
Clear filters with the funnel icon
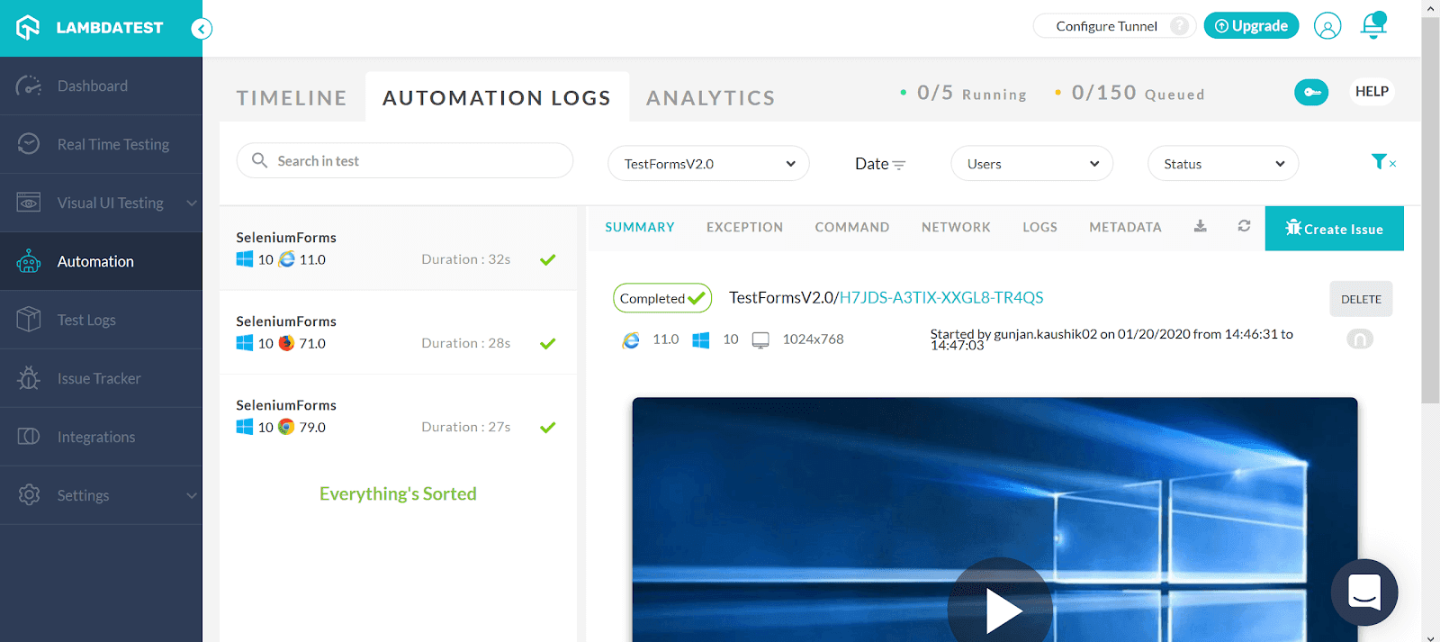pos(1383,162)
